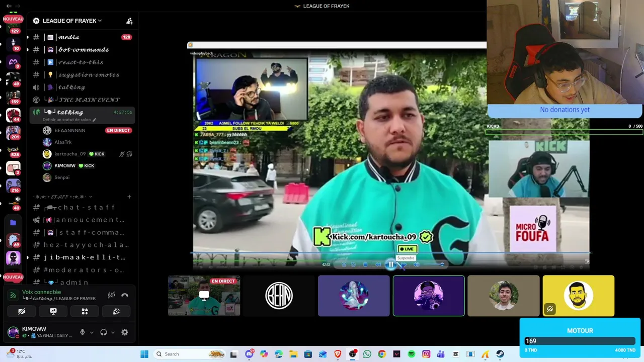Image resolution: width=644 pixels, height=362 pixels.
Task: Open the activities launcher button
Action: [85, 311]
